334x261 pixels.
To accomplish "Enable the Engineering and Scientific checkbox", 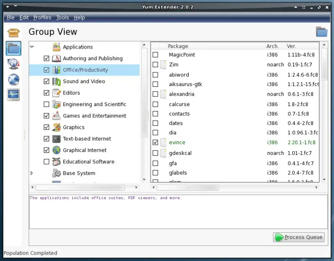I will pos(46,104).
